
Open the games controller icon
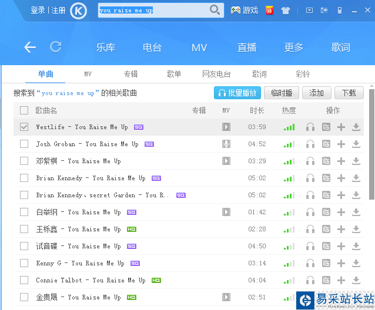(235, 10)
